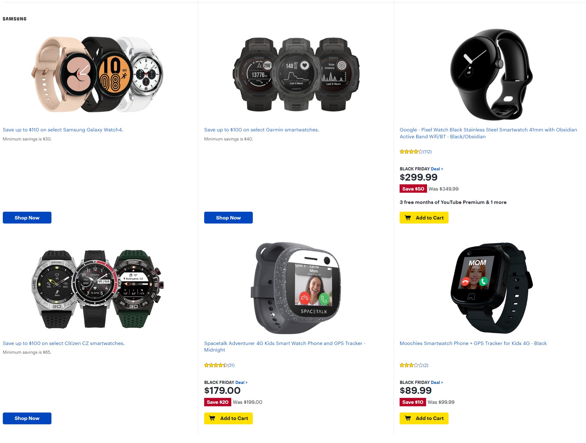Open the Samsung Galaxy Watch4 savings link
The width and height of the screenshot is (586, 443).
(63, 130)
